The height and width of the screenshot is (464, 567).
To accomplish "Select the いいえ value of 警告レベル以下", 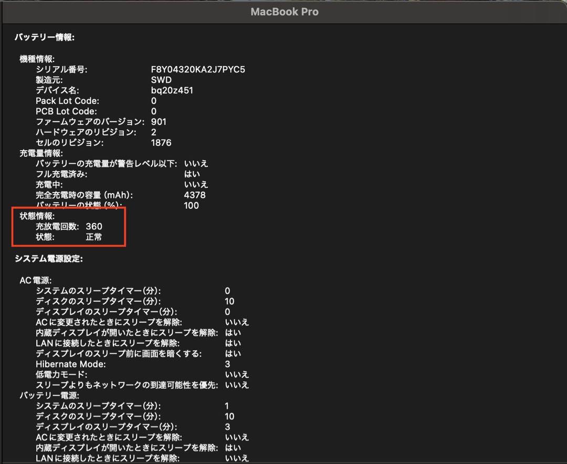I will point(196,164).
